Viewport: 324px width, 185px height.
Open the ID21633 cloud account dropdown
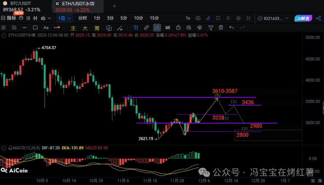(273, 18)
